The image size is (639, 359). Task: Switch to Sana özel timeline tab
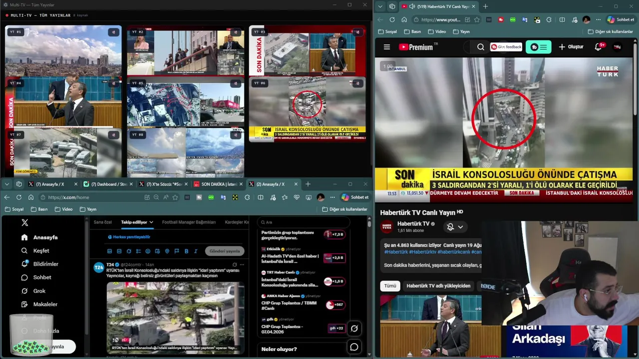click(103, 222)
